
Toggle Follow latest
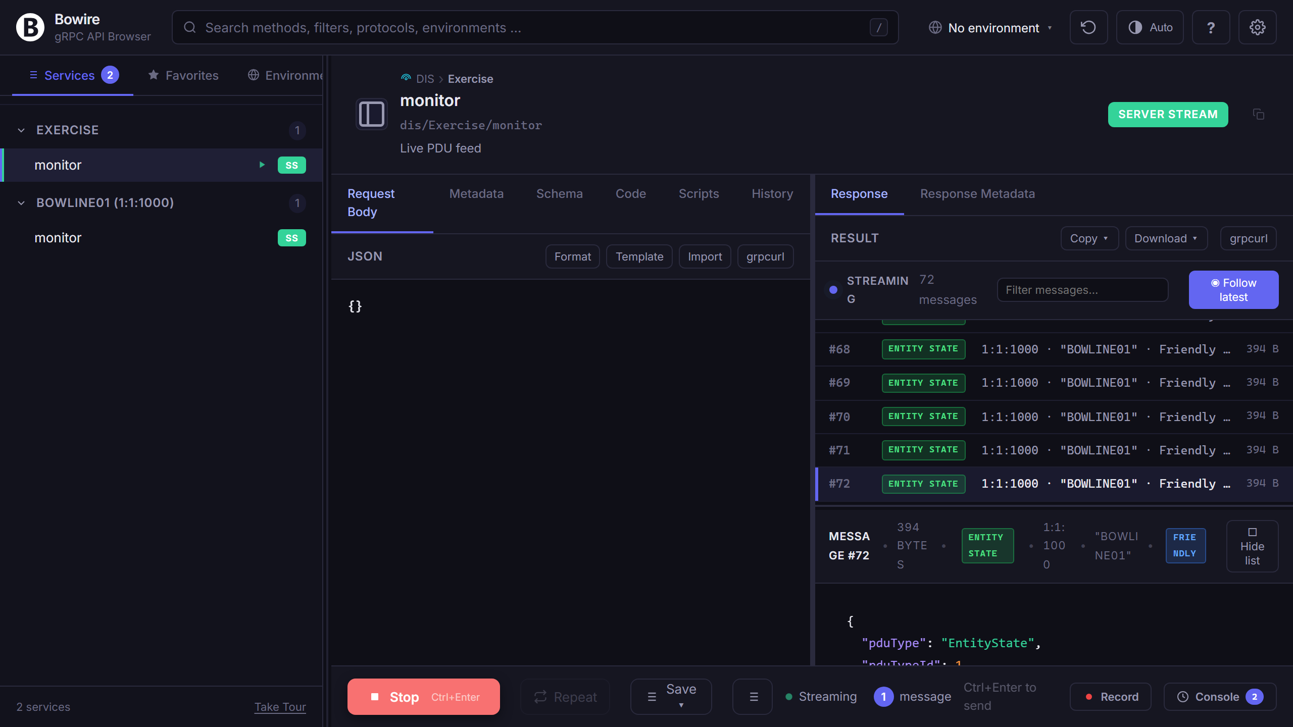tap(1233, 290)
